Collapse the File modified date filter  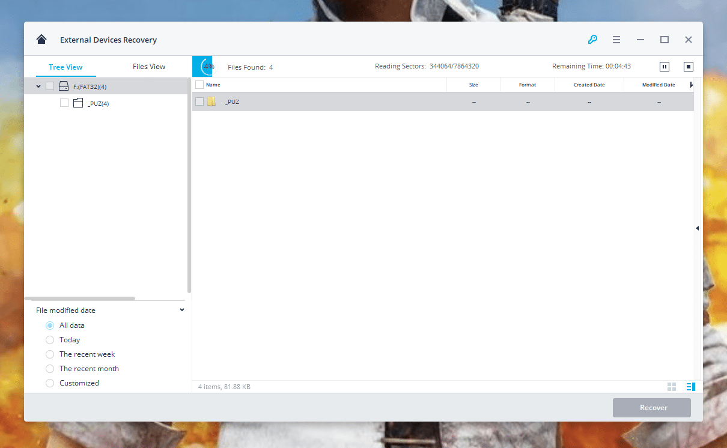[x=182, y=310]
